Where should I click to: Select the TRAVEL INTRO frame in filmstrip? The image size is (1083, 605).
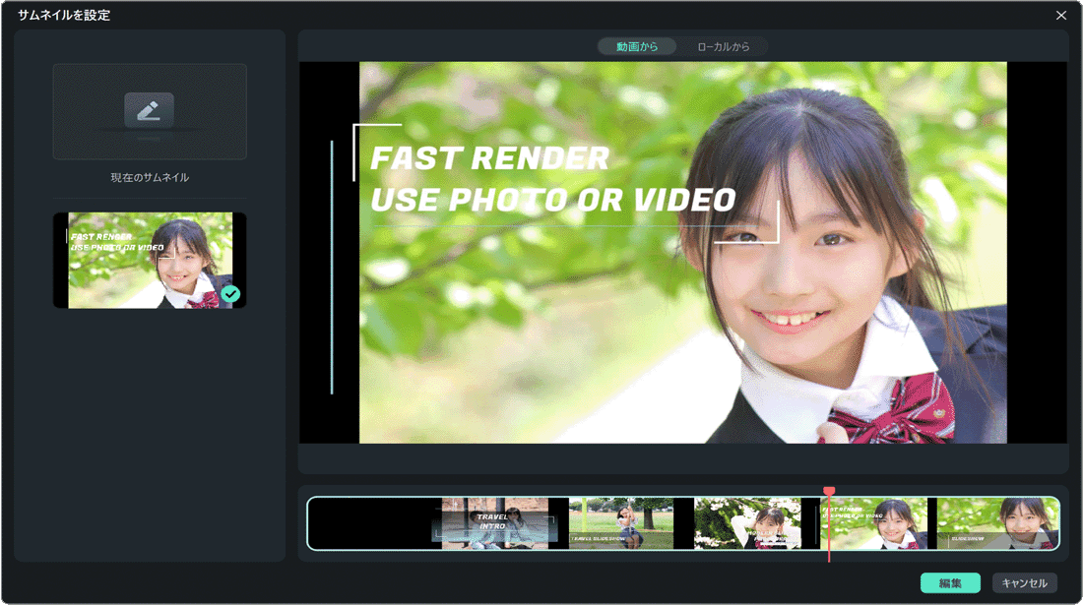click(494, 523)
